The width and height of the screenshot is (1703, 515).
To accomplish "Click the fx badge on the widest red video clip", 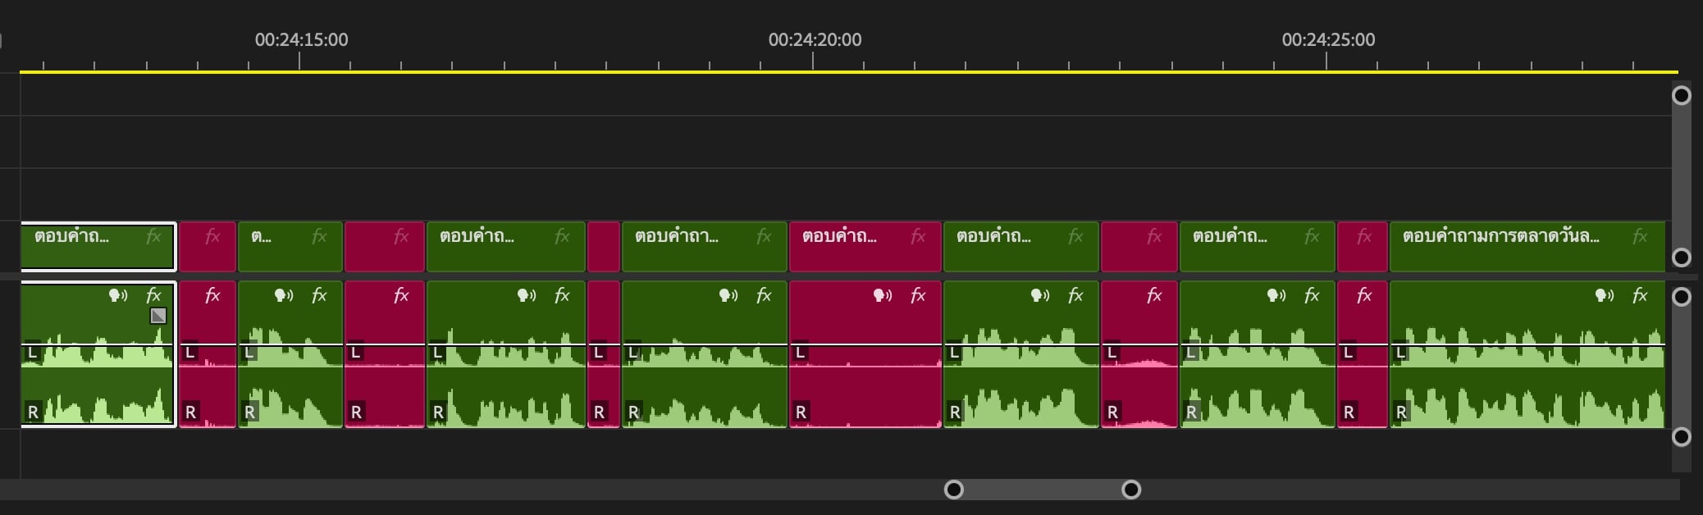I will click(x=917, y=237).
